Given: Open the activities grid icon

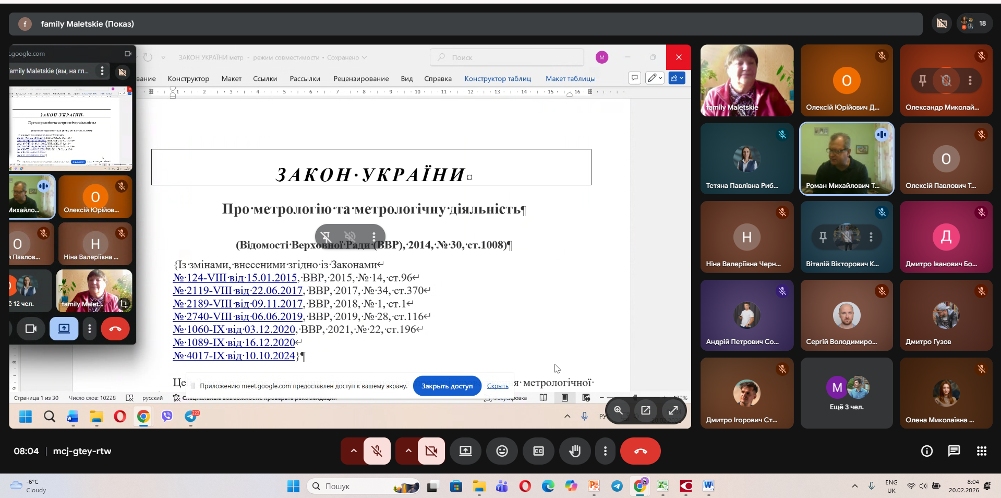Looking at the screenshot, I should (x=981, y=451).
